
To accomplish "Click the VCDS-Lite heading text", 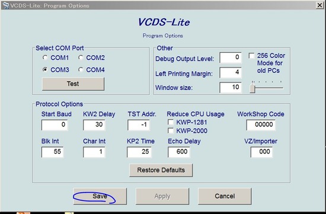I will 164,22.
